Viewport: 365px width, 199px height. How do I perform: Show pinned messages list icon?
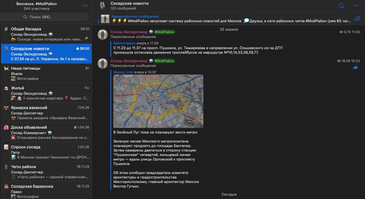[x=357, y=19]
